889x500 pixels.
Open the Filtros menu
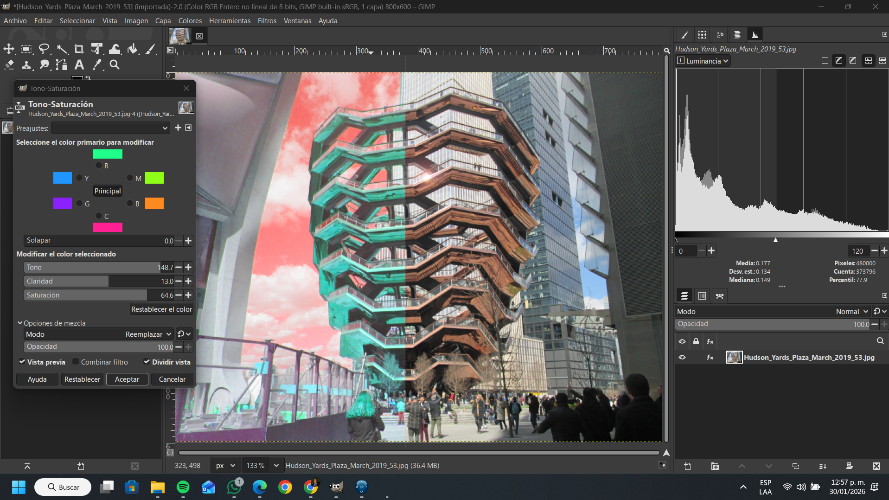click(x=267, y=21)
